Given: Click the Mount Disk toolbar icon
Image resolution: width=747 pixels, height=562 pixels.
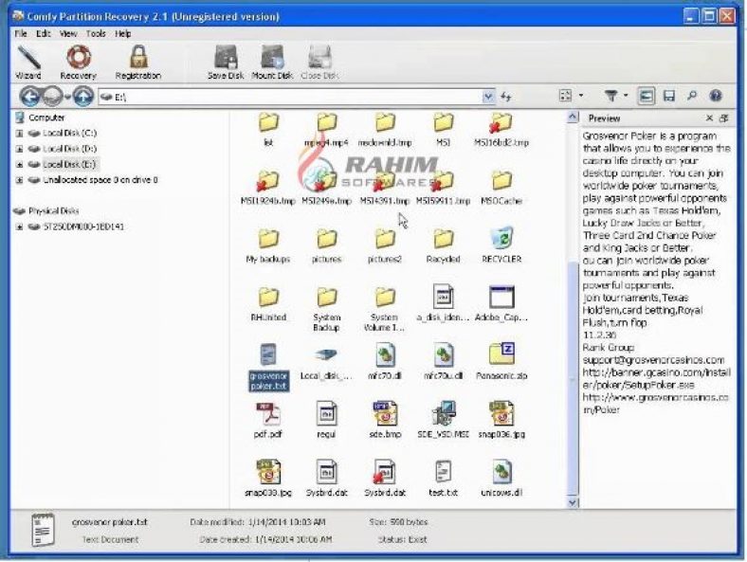Looking at the screenshot, I should pos(272,63).
